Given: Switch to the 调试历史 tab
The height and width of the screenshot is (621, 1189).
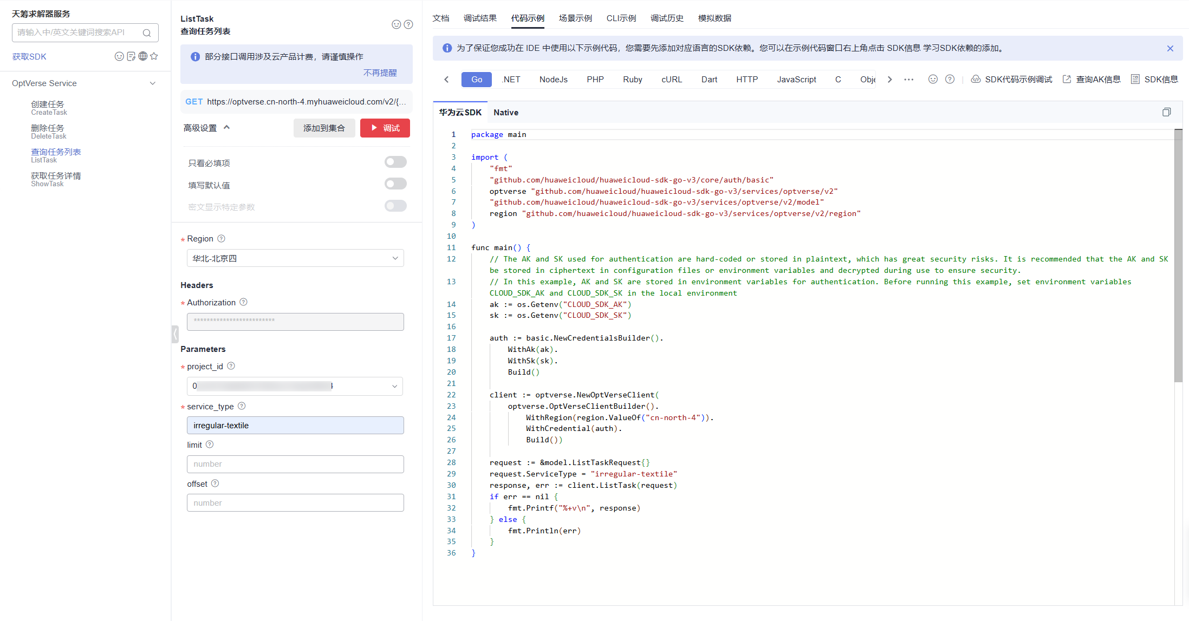Looking at the screenshot, I should pyautogui.click(x=667, y=18).
